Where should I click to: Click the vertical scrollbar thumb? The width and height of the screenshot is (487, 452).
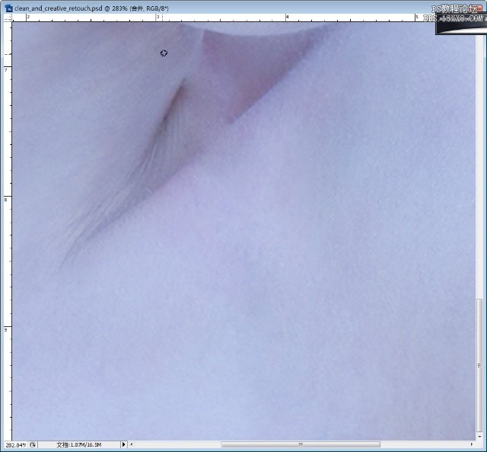pos(479,365)
